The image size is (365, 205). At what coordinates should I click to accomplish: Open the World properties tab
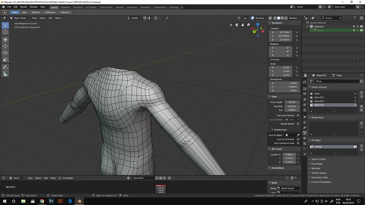click(305, 110)
